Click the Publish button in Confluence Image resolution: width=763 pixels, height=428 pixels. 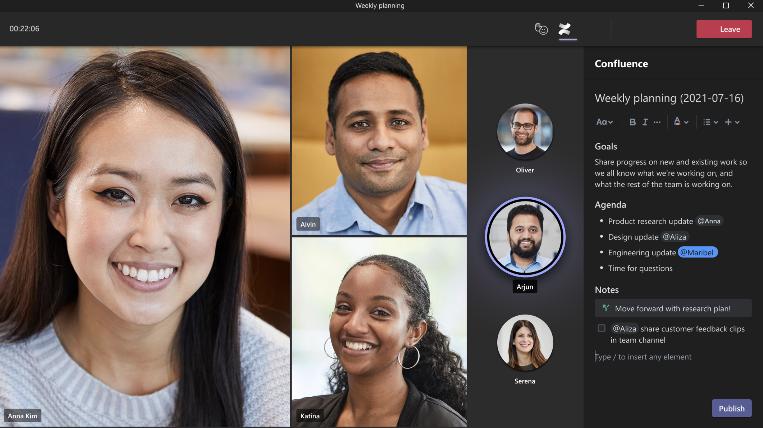(x=732, y=408)
